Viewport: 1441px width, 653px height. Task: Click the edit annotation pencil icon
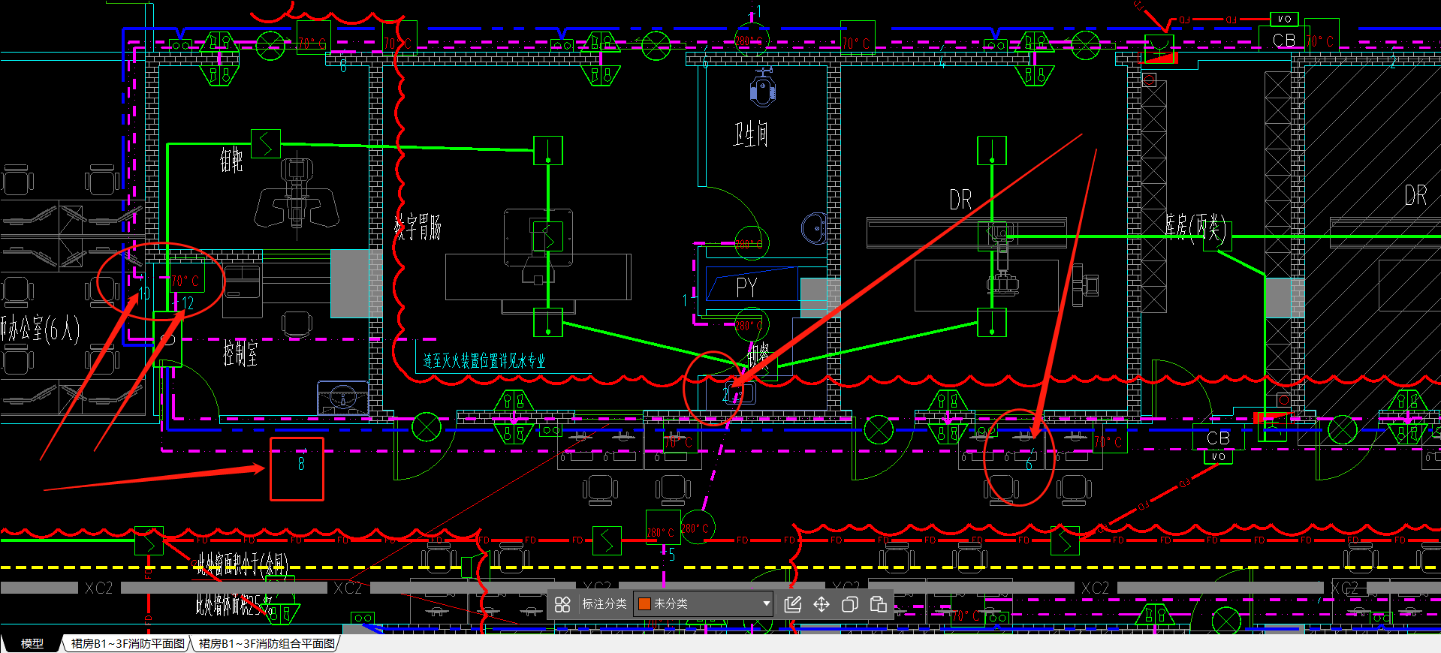pos(792,604)
